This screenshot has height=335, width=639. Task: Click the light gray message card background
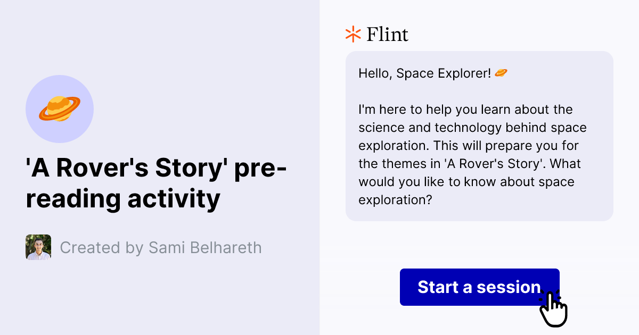(x=479, y=136)
